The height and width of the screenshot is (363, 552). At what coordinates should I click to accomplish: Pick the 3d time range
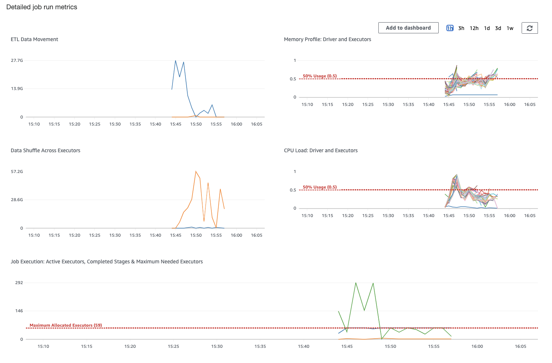click(x=498, y=28)
